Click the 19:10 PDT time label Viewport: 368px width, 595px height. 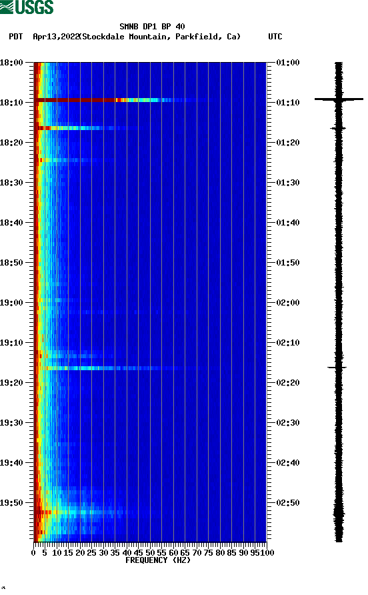click(x=11, y=343)
